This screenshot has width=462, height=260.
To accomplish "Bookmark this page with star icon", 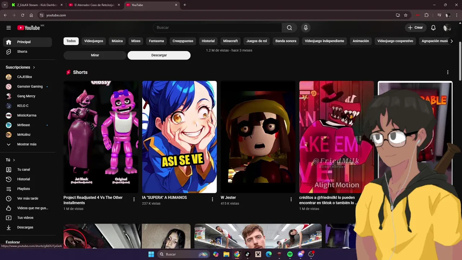I will (406, 15).
